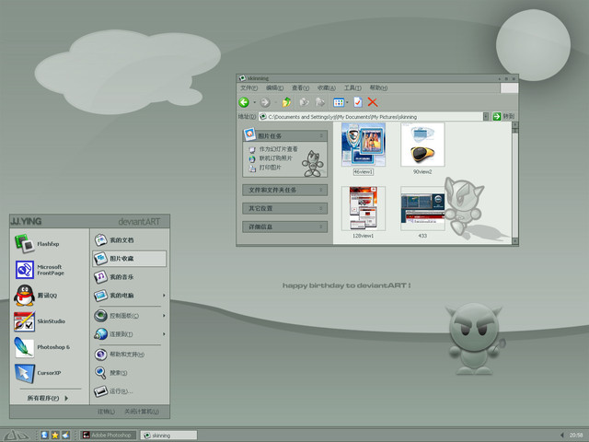Click the green Back arrow in Explorer toolbar
Screen dimensions: 589x442
click(x=244, y=102)
